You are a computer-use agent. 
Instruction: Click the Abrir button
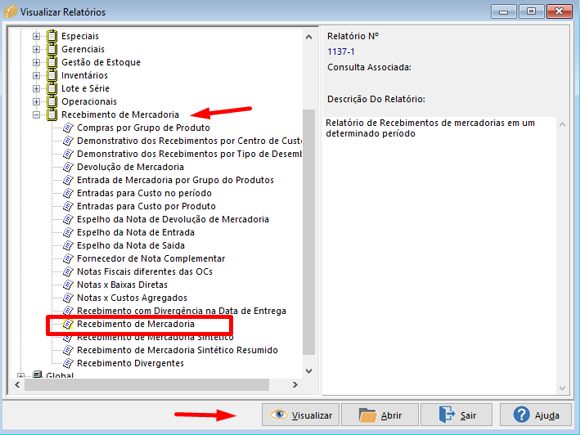(x=380, y=415)
